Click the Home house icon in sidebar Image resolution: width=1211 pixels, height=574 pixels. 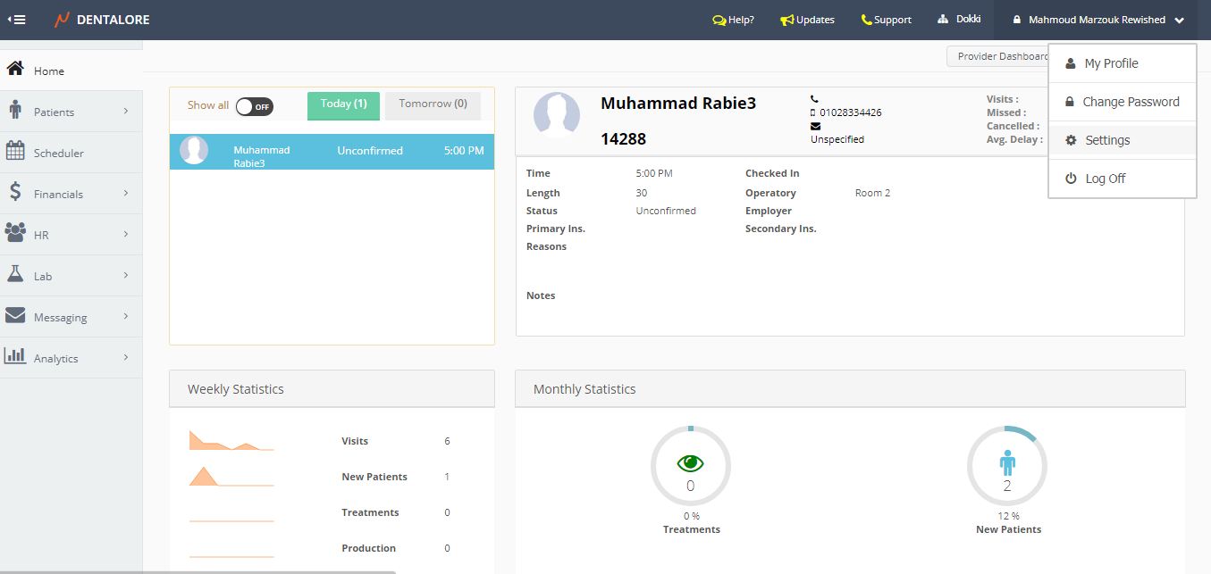[15, 70]
